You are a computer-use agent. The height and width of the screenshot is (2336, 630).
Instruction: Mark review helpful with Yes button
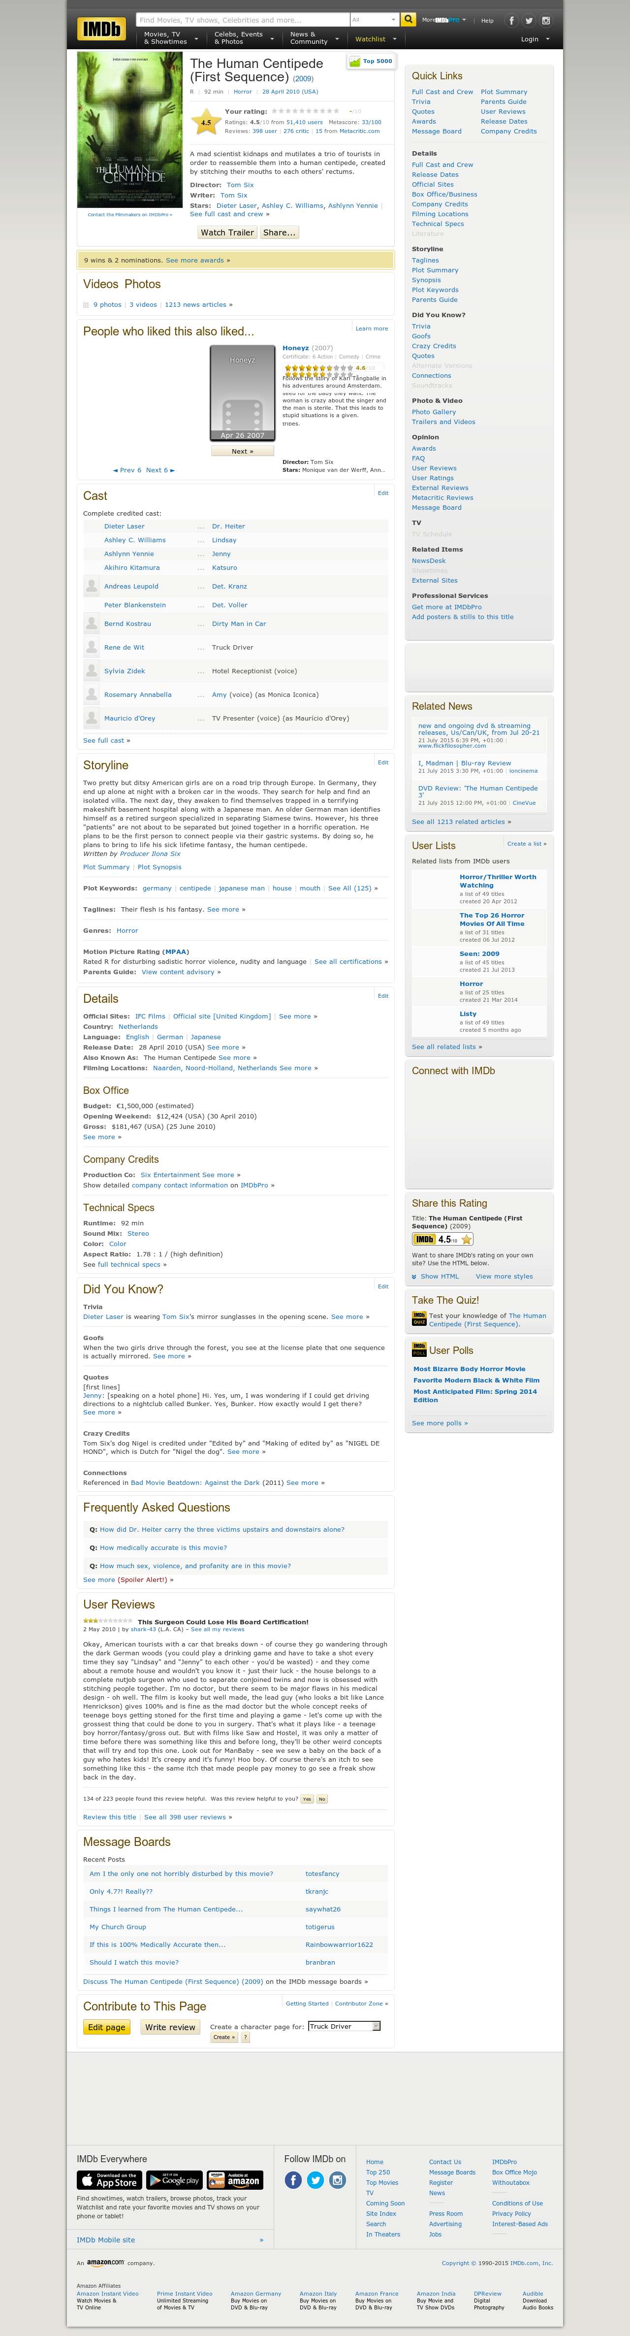point(307,1799)
